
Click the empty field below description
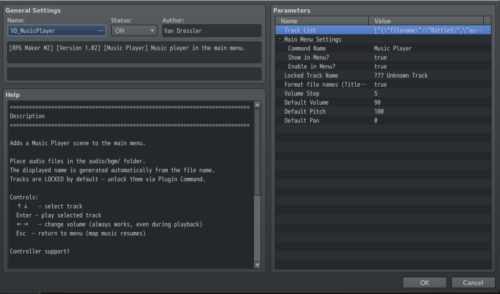[134, 74]
